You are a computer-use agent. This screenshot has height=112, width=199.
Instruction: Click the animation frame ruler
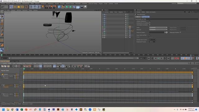pyautogui.click(x=96, y=55)
